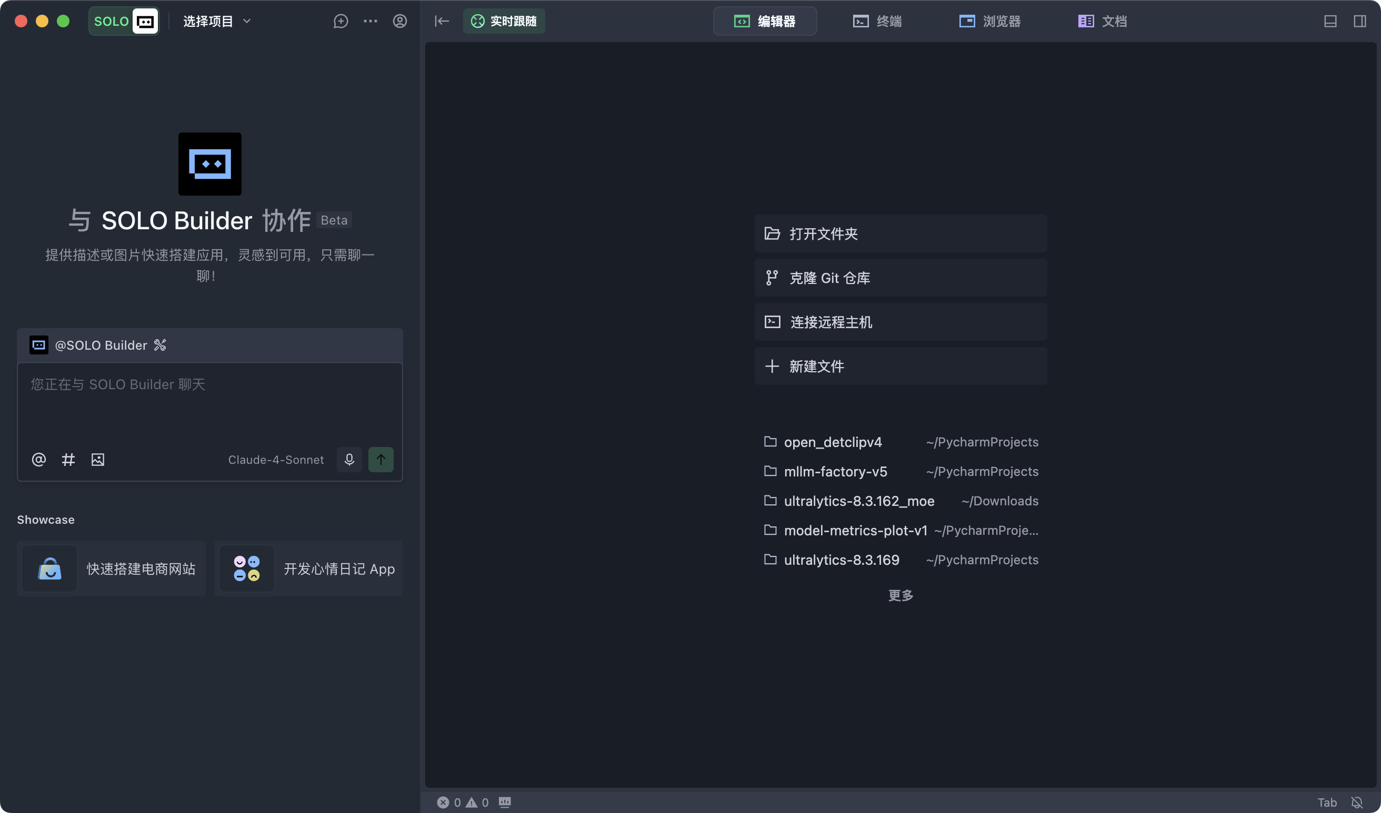Click the new chat icon
This screenshot has height=813, width=1381.
pos(341,22)
